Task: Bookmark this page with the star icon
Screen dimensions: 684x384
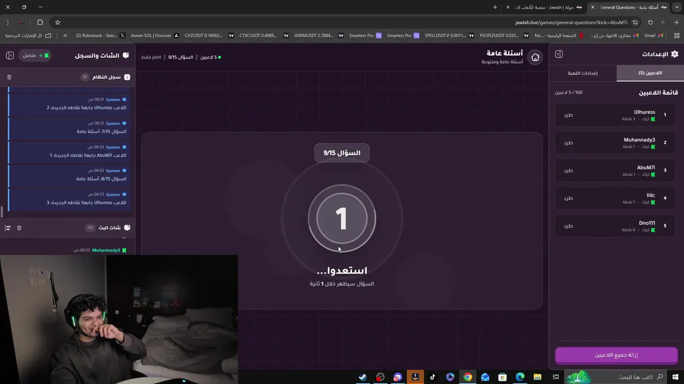Action: tap(58, 22)
